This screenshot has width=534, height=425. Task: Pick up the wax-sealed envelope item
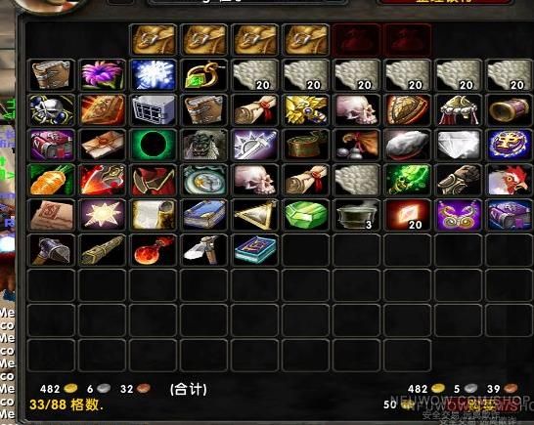(x=102, y=145)
